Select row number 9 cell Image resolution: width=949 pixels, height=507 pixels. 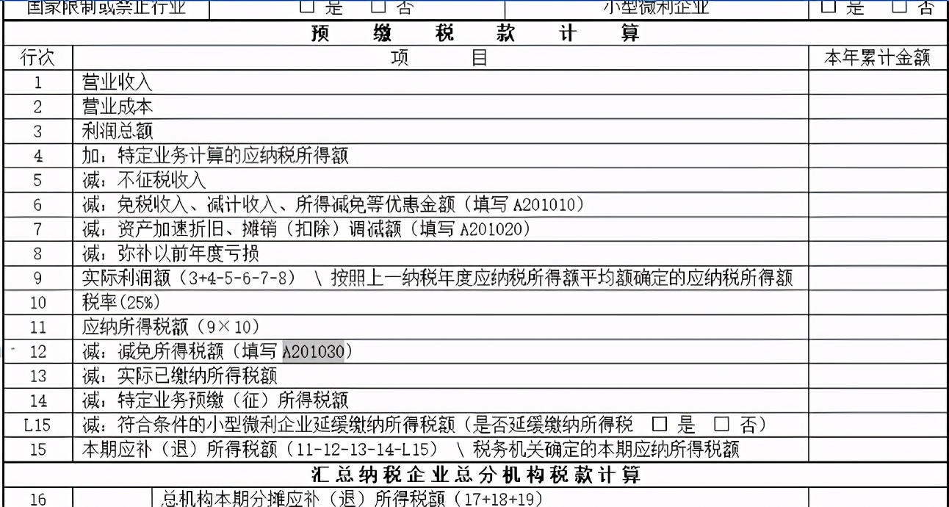pyautogui.click(x=37, y=278)
